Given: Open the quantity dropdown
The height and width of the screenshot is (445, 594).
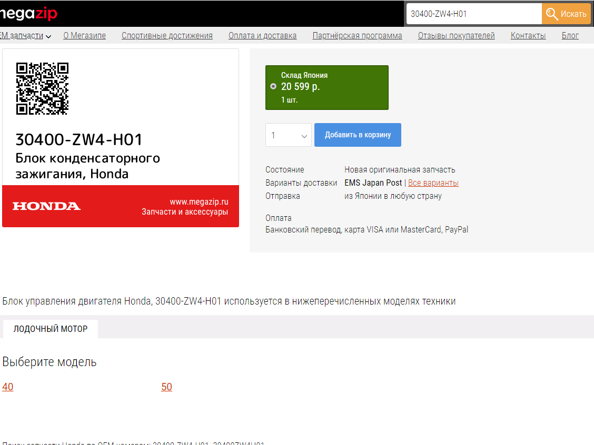Looking at the screenshot, I should [x=288, y=135].
